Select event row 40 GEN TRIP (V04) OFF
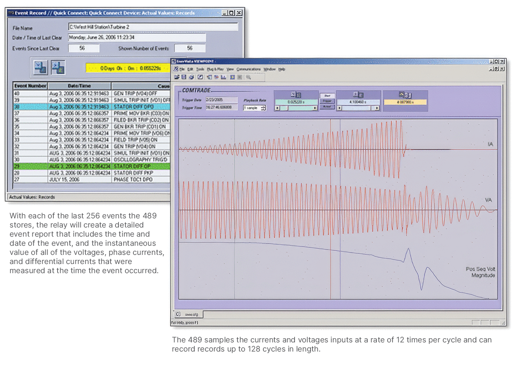 pos(91,93)
